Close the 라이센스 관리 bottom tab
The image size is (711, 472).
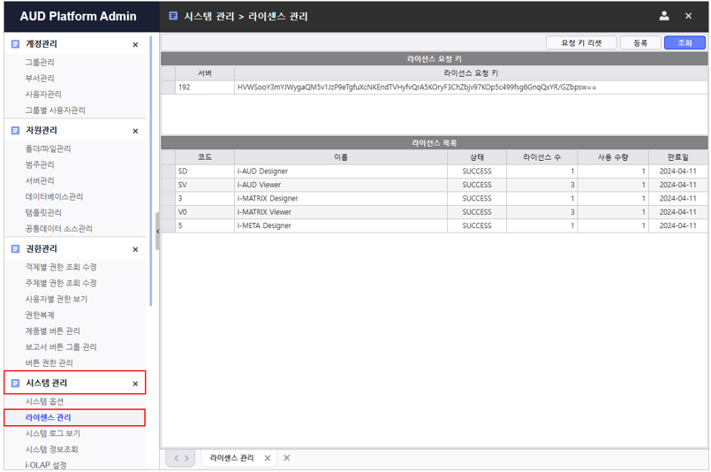(268, 458)
